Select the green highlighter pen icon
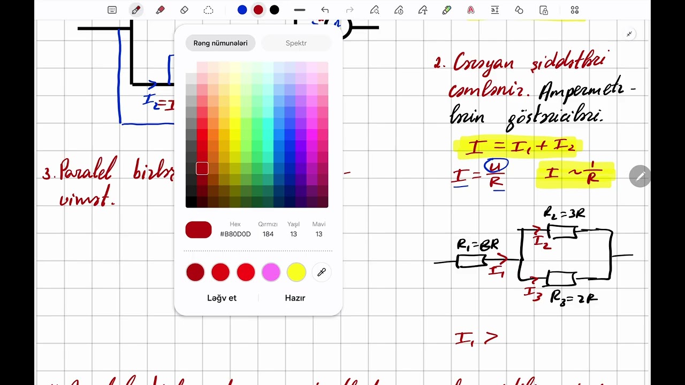 click(447, 10)
